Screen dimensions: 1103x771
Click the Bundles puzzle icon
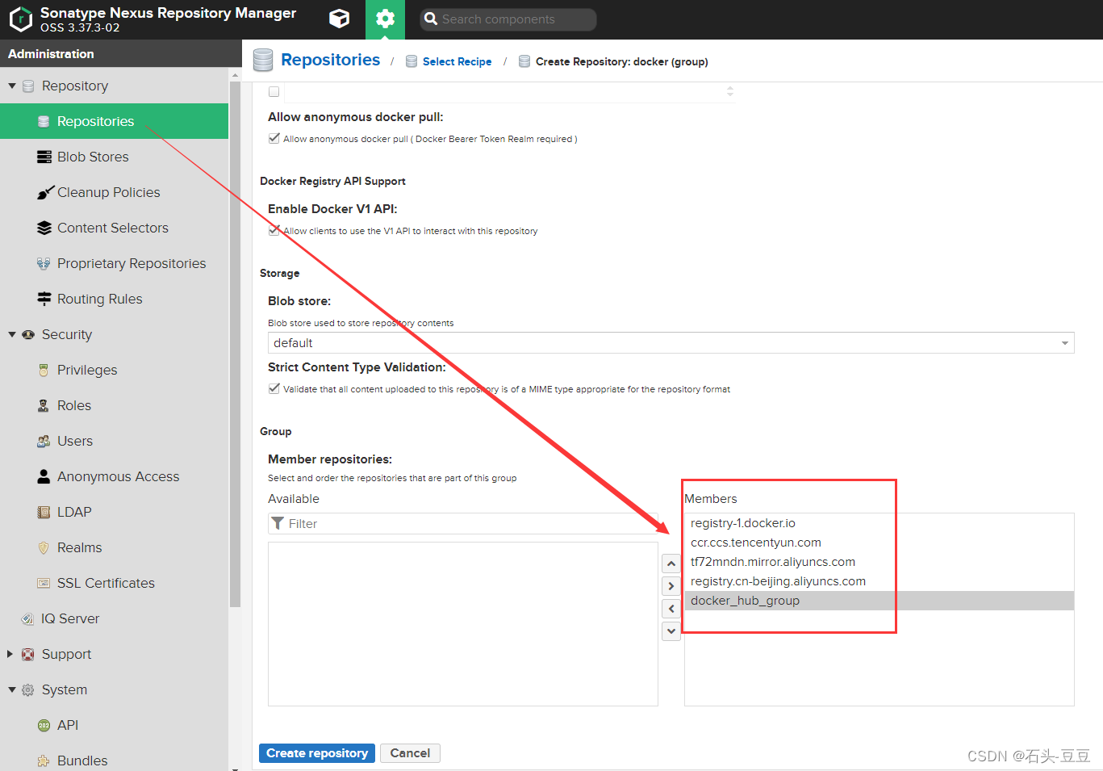pyautogui.click(x=44, y=761)
